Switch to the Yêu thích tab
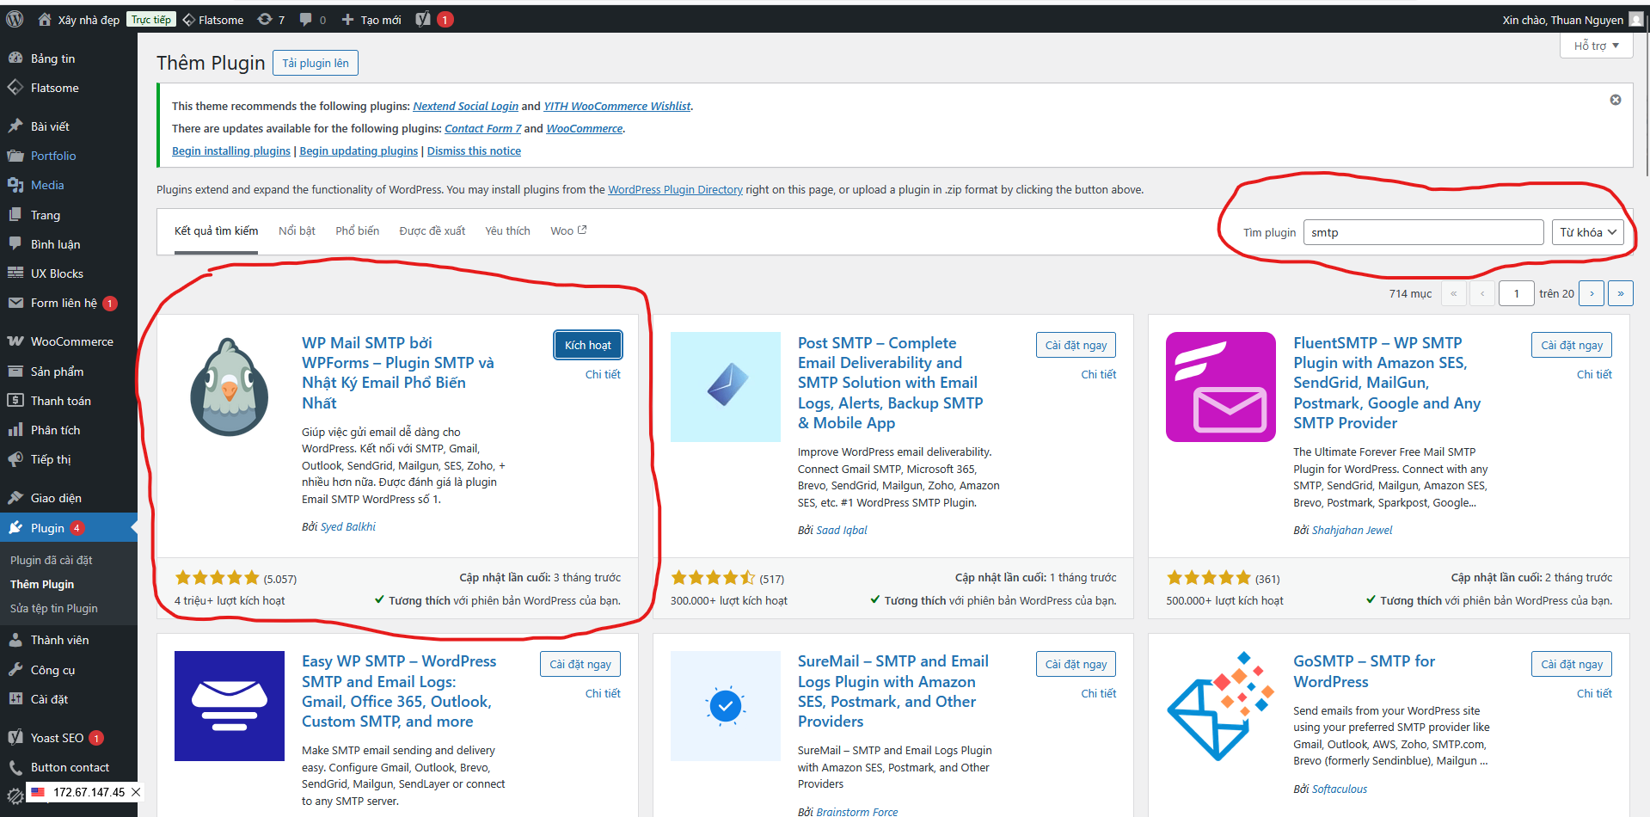 pyautogui.click(x=507, y=230)
